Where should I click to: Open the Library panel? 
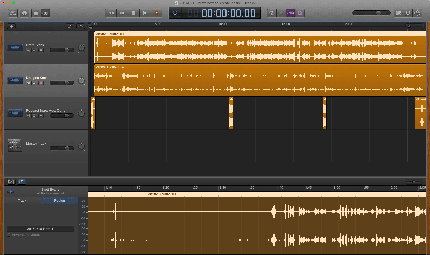point(13,13)
